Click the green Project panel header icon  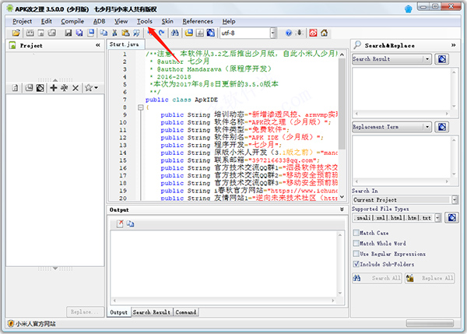12,45
